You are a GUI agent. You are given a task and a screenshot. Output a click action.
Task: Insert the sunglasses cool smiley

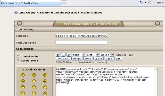click(x=23, y=87)
